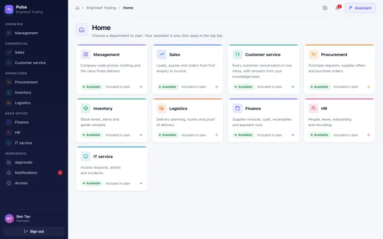Click the arrow on the IT service card
383x239 pixels.
(141, 183)
